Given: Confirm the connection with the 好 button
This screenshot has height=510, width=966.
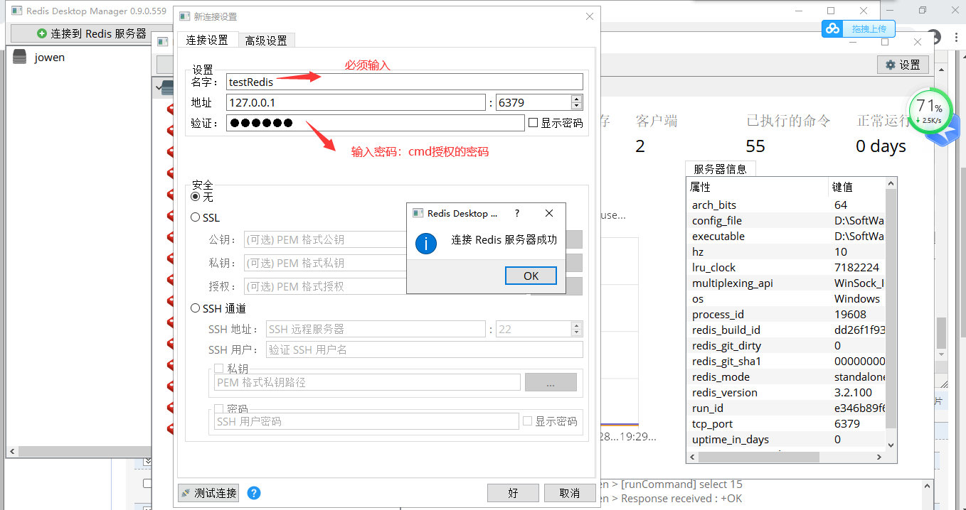Looking at the screenshot, I should pyautogui.click(x=513, y=493).
